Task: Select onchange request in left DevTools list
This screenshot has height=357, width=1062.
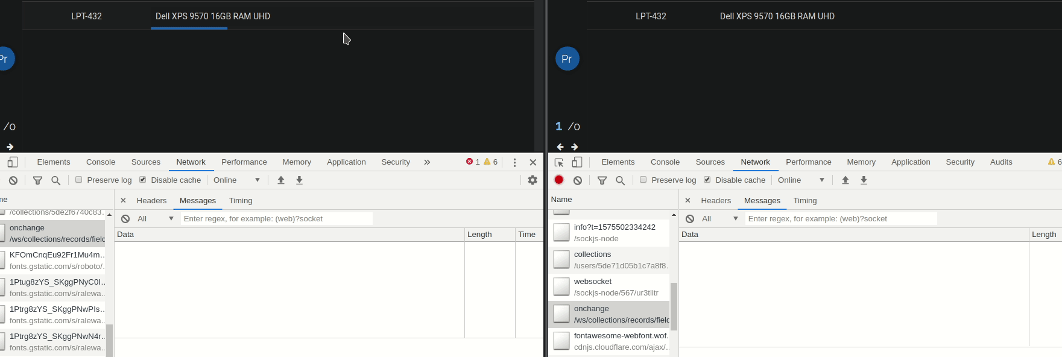Action: pos(53,233)
